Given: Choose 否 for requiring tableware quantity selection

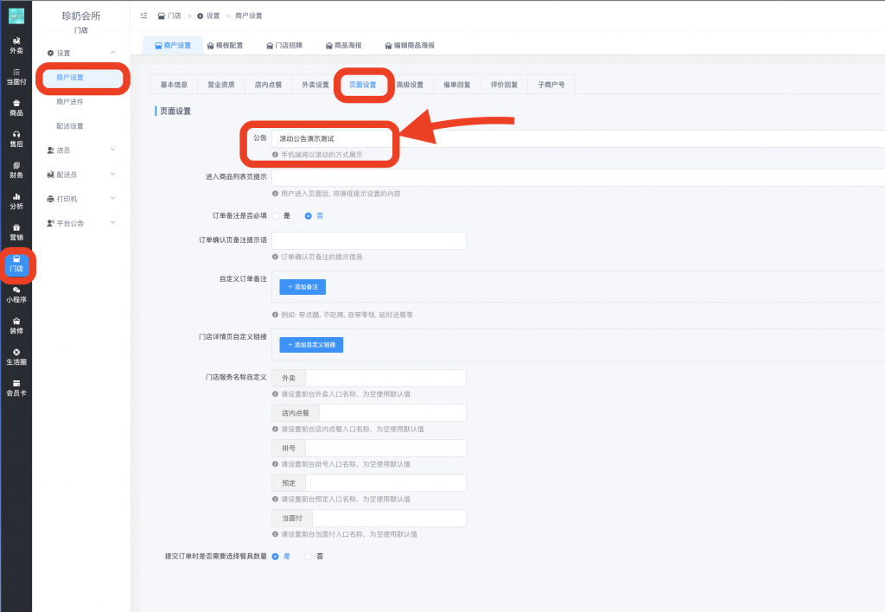Looking at the screenshot, I should pos(312,556).
